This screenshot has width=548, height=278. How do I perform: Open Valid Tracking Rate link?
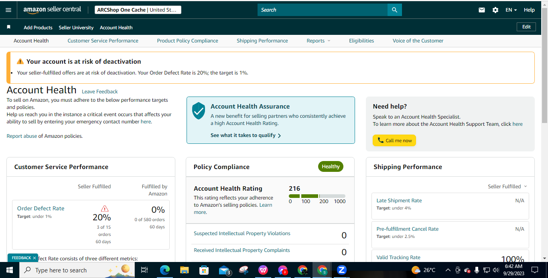coord(398,258)
